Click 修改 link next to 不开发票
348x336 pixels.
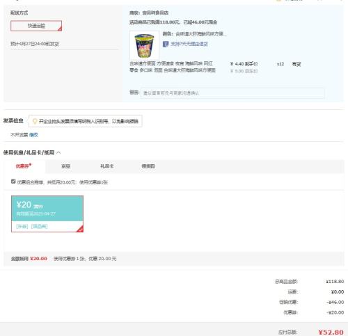point(33,135)
